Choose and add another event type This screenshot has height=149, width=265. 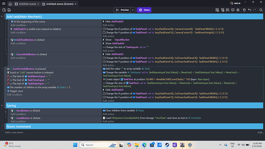click(238, 10)
